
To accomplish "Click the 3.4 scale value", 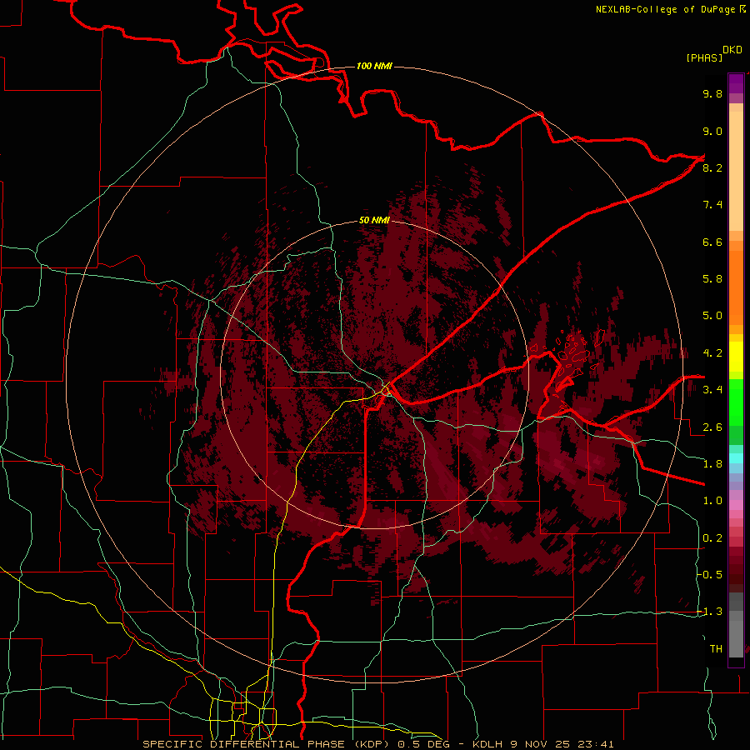I will click(712, 390).
